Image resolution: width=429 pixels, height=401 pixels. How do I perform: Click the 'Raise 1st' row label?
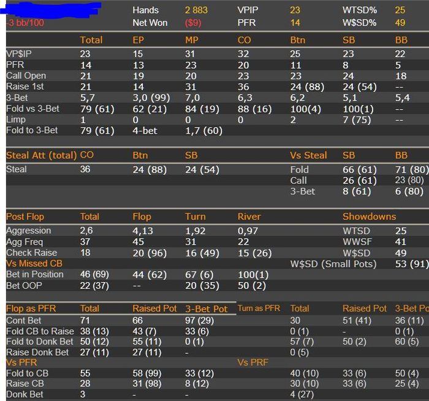coord(25,86)
